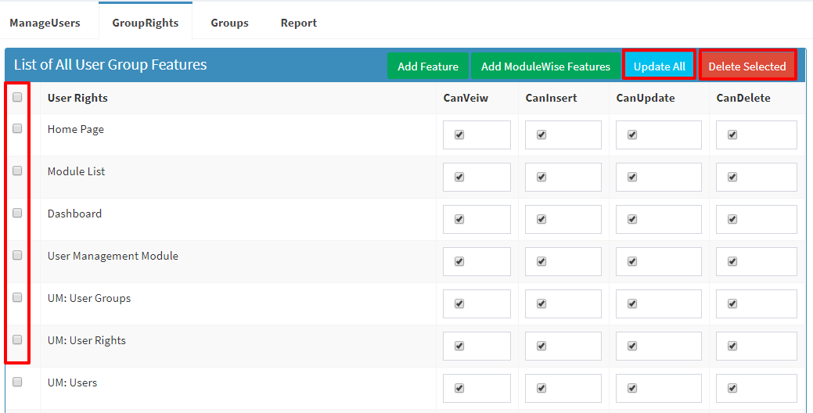813x413 pixels.
Task: Uncheck CanDelete for UM: User Rights
Action: tap(732, 347)
